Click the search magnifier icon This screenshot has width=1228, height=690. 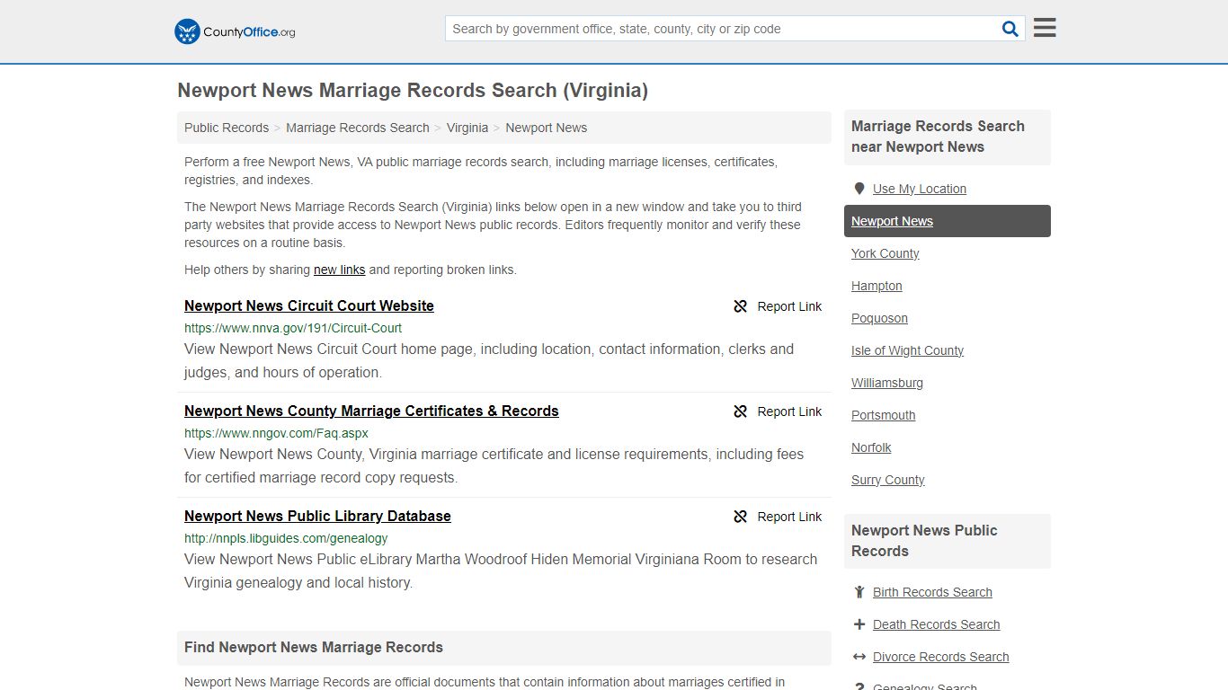(x=1010, y=29)
